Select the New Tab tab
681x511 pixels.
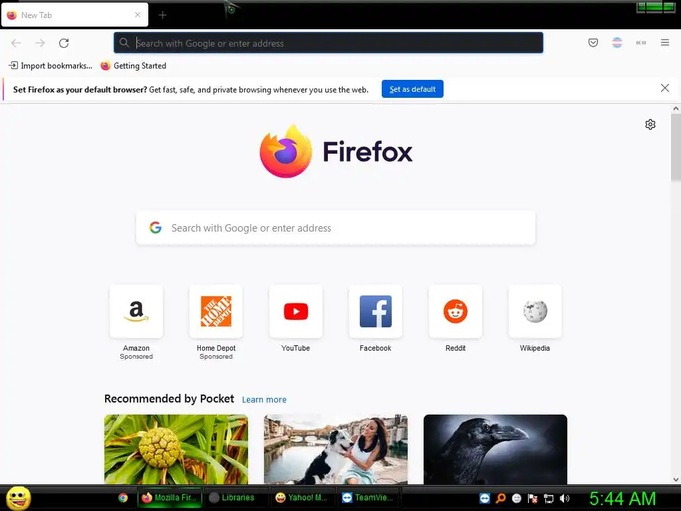pyautogui.click(x=74, y=15)
